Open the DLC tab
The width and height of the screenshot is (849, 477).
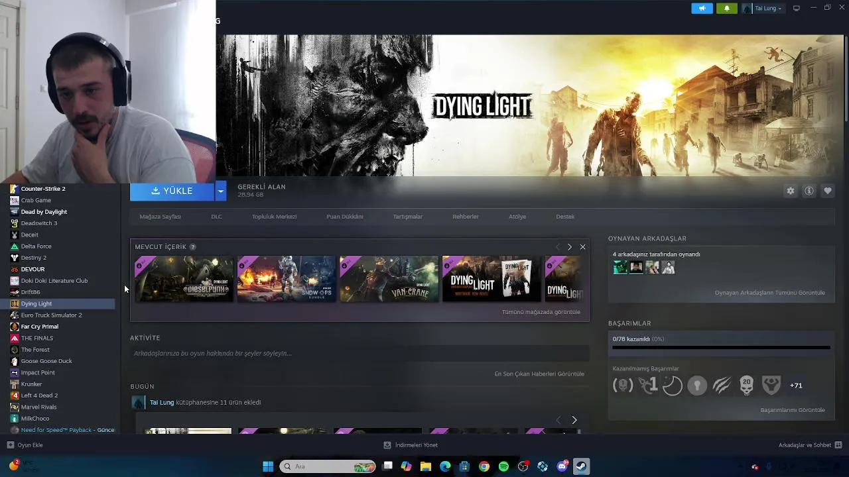216,217
